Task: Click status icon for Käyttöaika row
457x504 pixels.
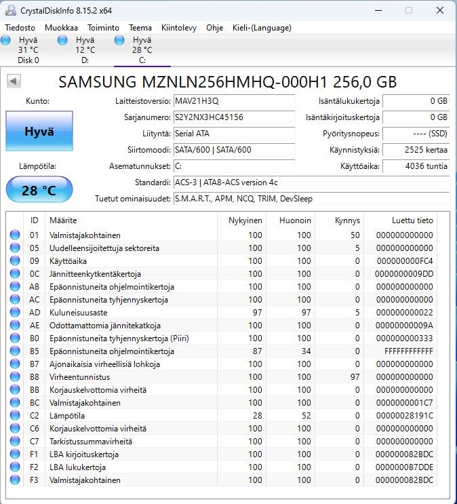Action: pos(15,261)
